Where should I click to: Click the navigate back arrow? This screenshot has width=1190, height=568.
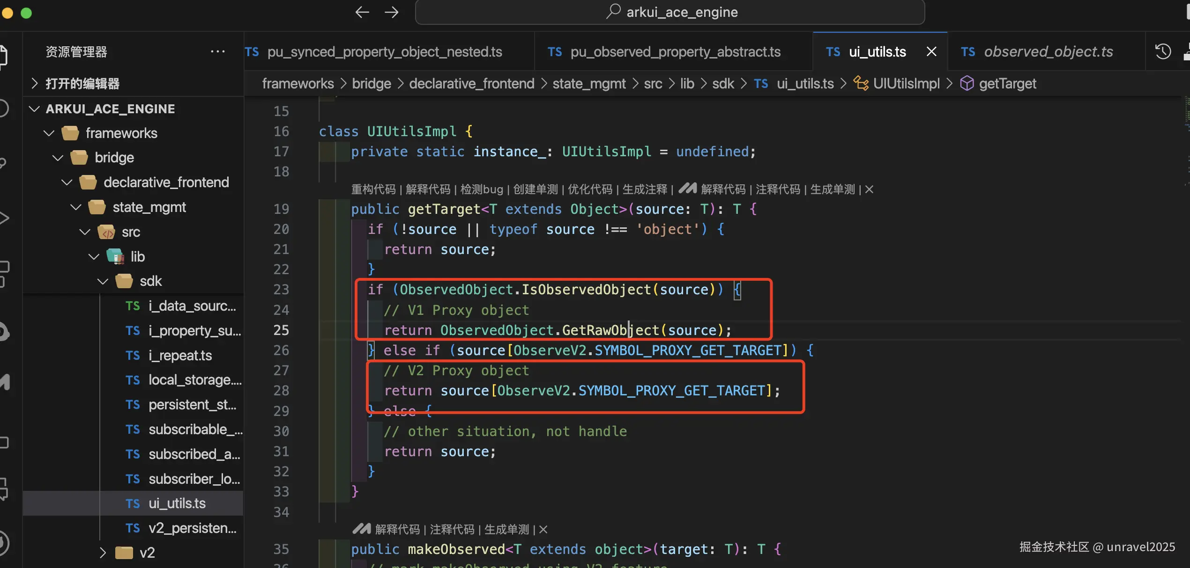click(x=362, y=12)
